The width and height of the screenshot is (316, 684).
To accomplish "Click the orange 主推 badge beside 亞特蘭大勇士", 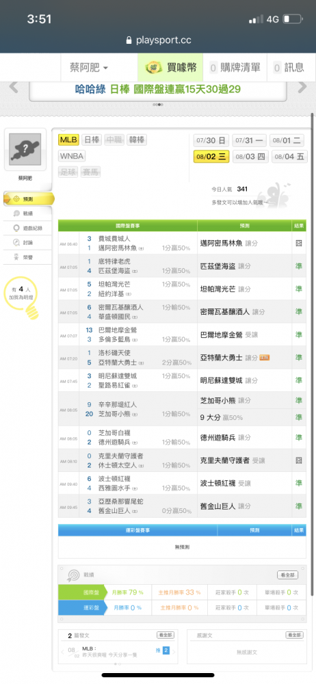I will point(265,358).
